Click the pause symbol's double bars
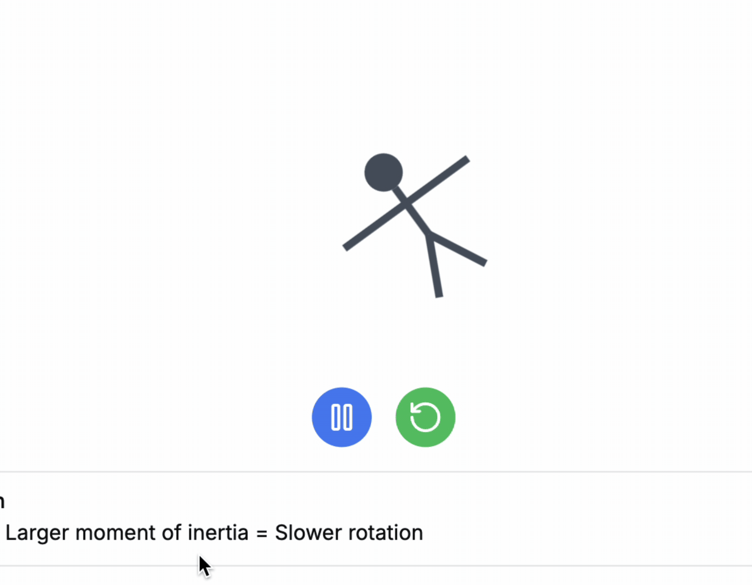This screenshot has height=585, width=752. (x=341, y=417)
